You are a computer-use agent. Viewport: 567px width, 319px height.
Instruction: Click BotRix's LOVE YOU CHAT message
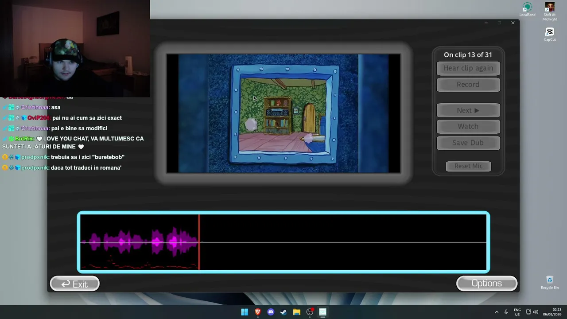coord(73,143)
